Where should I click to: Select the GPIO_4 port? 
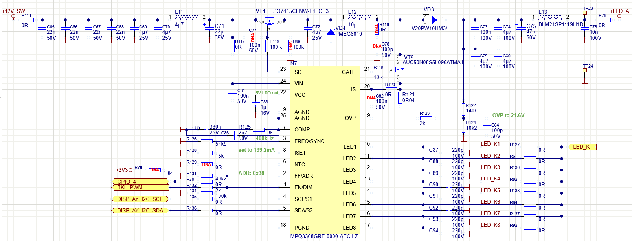pyautogui.click(x=140, y=182)
